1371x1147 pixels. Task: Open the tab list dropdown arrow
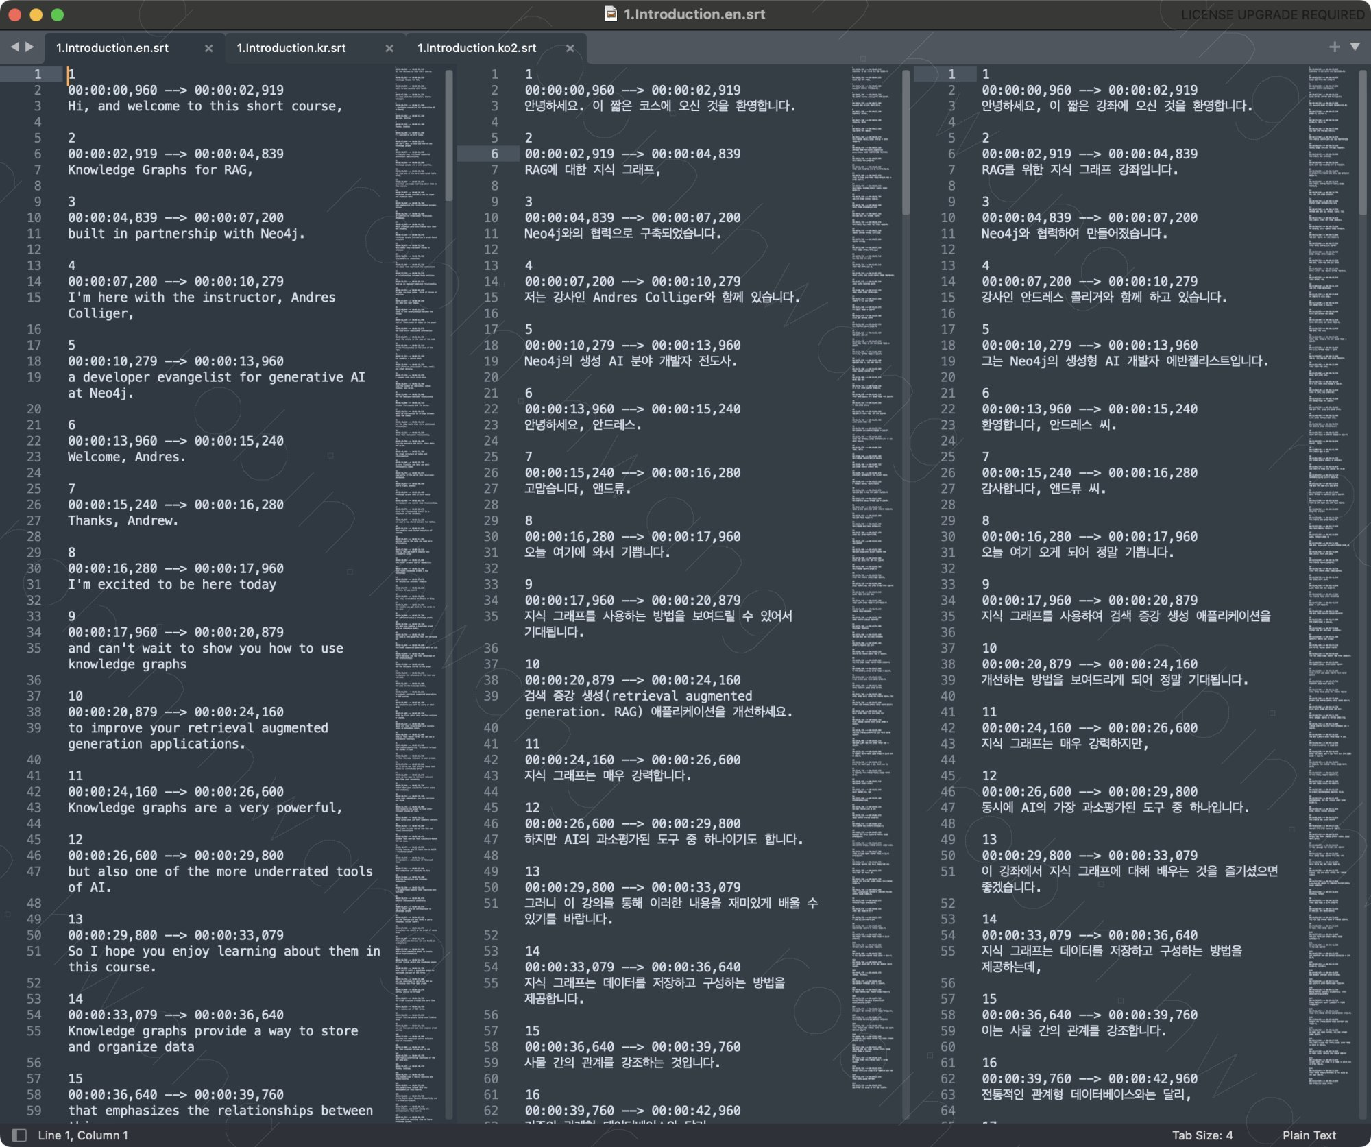[1355, 47]
